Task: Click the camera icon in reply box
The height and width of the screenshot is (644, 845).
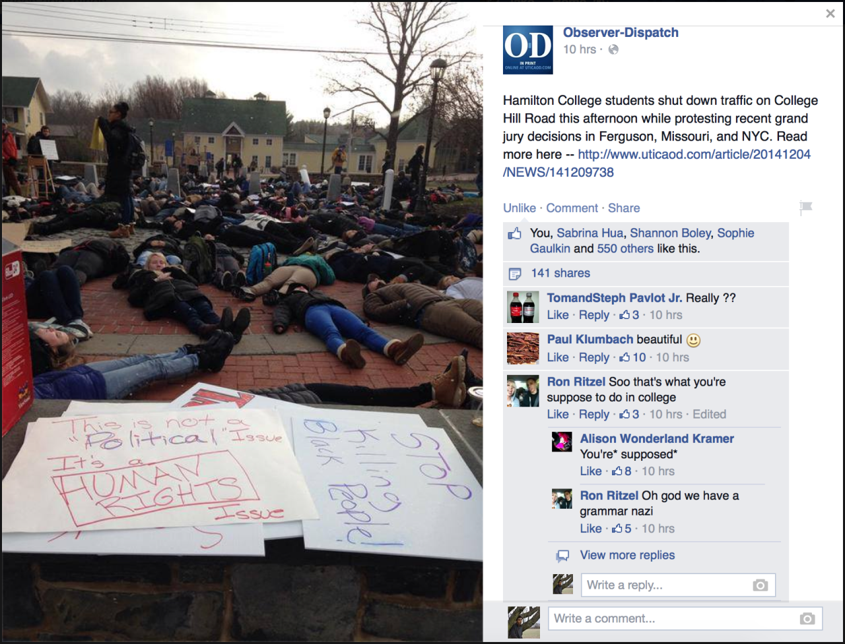Action: (x=760, y=585)
